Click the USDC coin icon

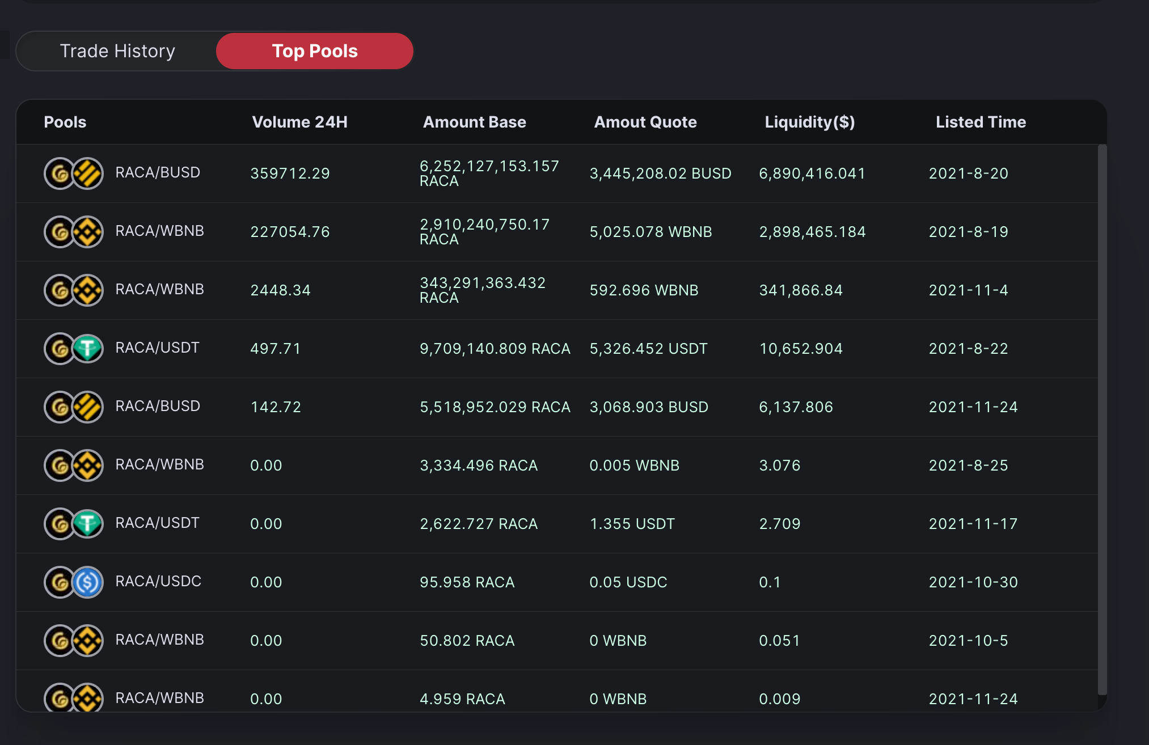[x=88, y=582]
